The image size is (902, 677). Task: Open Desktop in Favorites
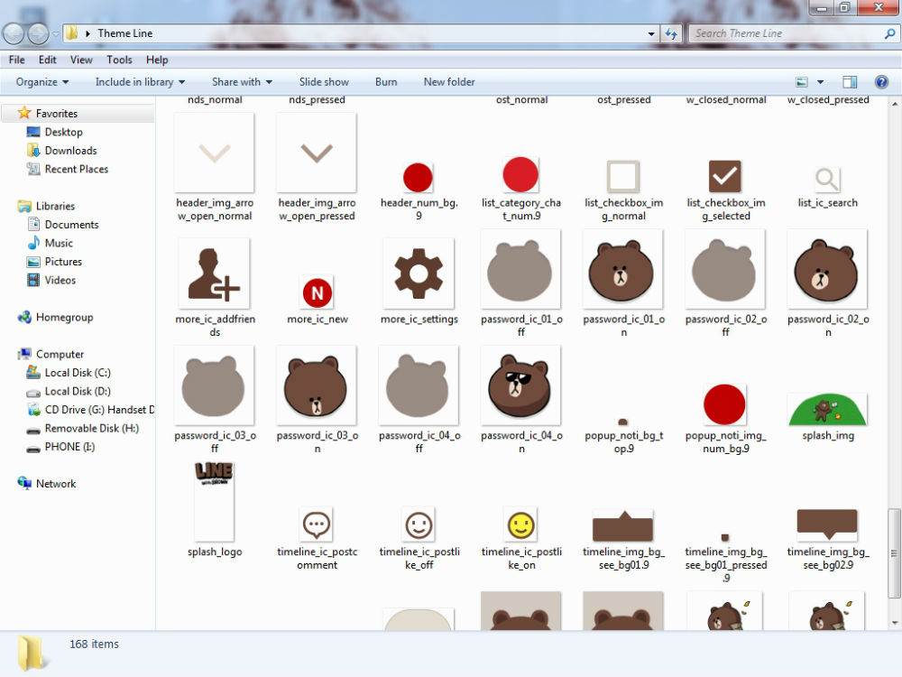(55, 132)
